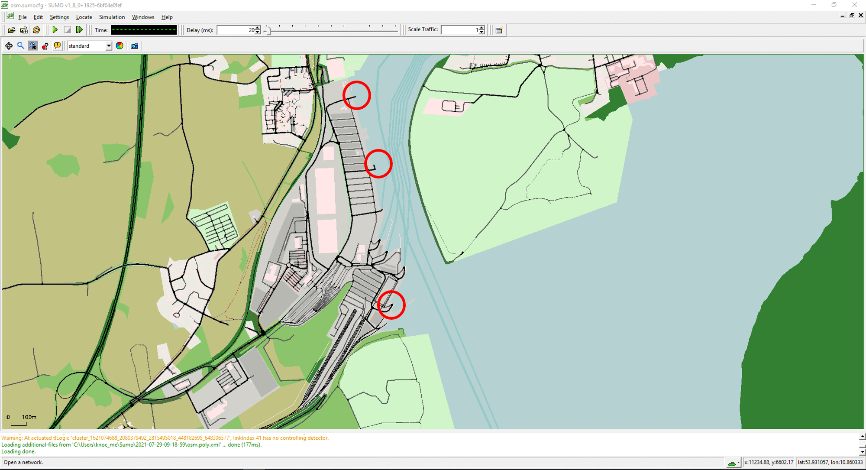Increase Scale Traffic spinner value
This screenshot has height=470, width=866.
[481, 28]
